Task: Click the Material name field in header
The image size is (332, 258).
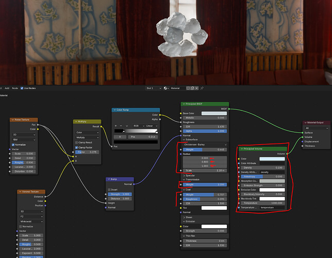Action: pyautogui.click(x=177, y=88)
